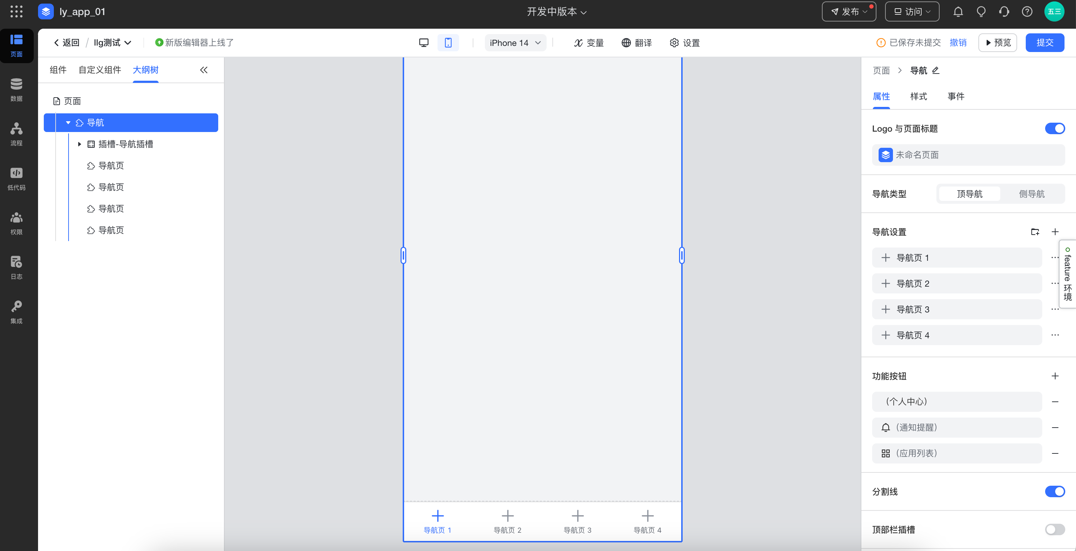This screenshot has width=1076, height=551.
Task: Open the user avatar menu
Action: (1054, 12)
